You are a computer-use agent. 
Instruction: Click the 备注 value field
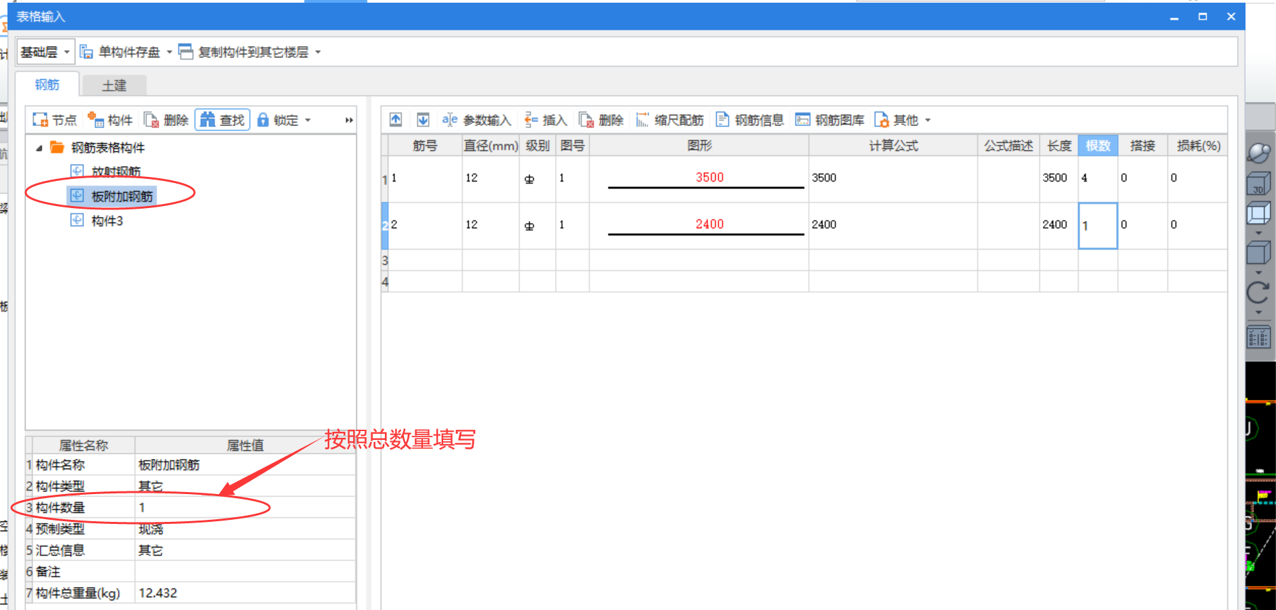tap(245, 571)
